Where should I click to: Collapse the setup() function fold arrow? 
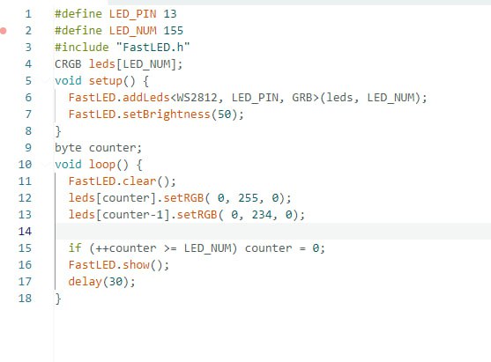pyautogui.click(x=46, y=81)
